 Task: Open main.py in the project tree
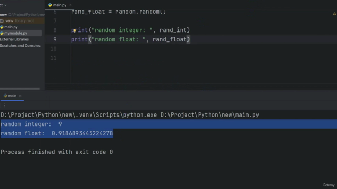click(11, 27)
